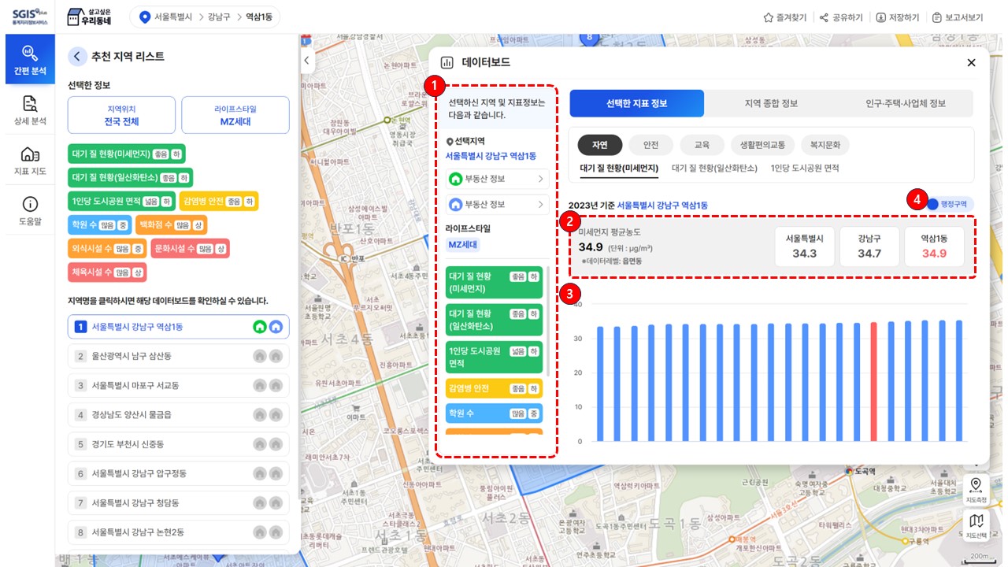Switch to the 인구·주택·사업체 정보 tab

click(x=906, y=103)
